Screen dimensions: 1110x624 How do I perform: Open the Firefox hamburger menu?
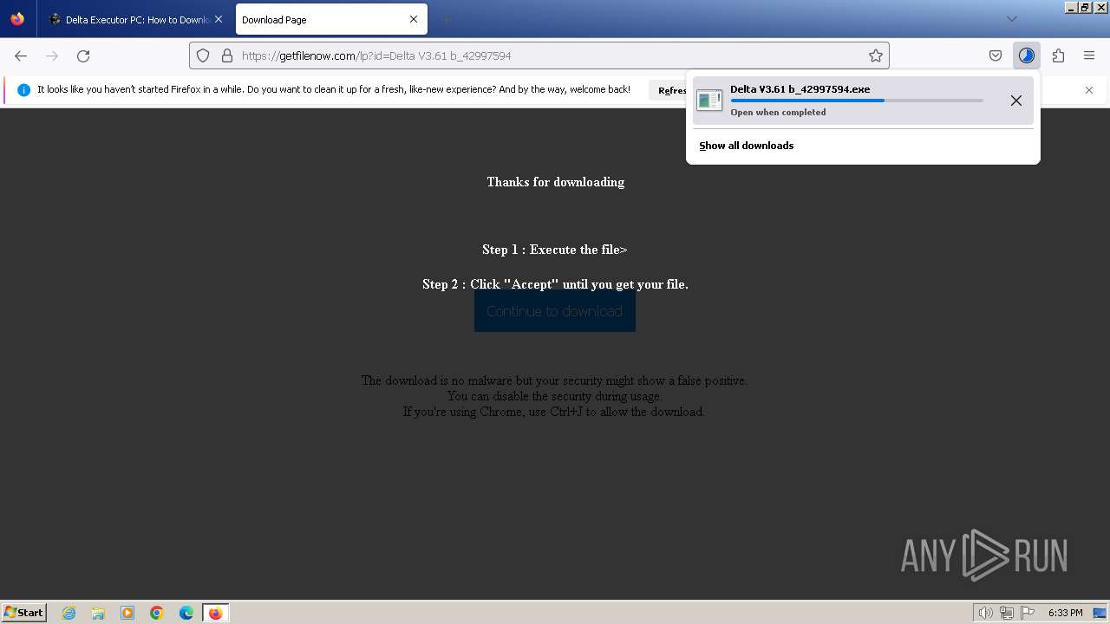click(x=1089, y=55)
